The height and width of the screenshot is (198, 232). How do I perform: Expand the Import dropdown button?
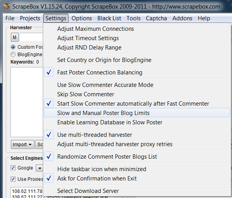(x=22, y=144)
